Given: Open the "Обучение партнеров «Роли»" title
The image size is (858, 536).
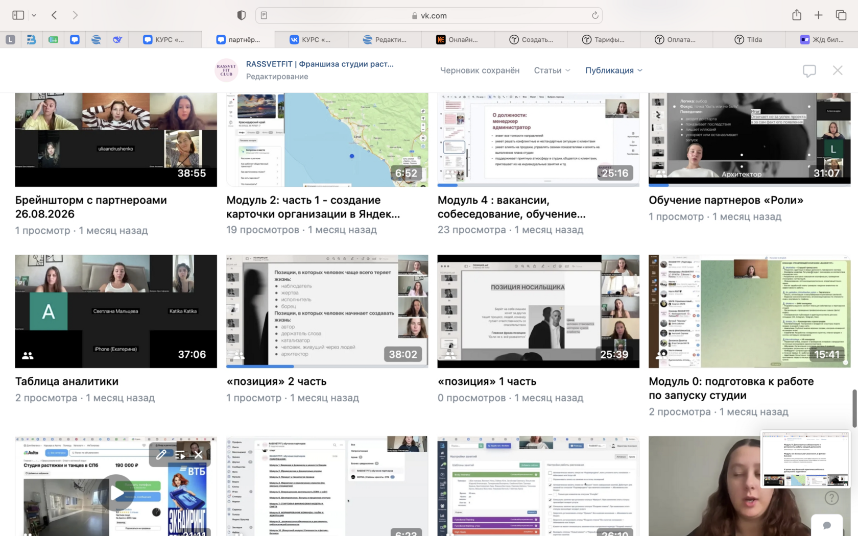Looking at the screenshot, I should click(x=726, y=200).
